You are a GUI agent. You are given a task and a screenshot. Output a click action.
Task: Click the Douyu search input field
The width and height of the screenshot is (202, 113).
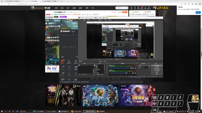click(121, 8)
